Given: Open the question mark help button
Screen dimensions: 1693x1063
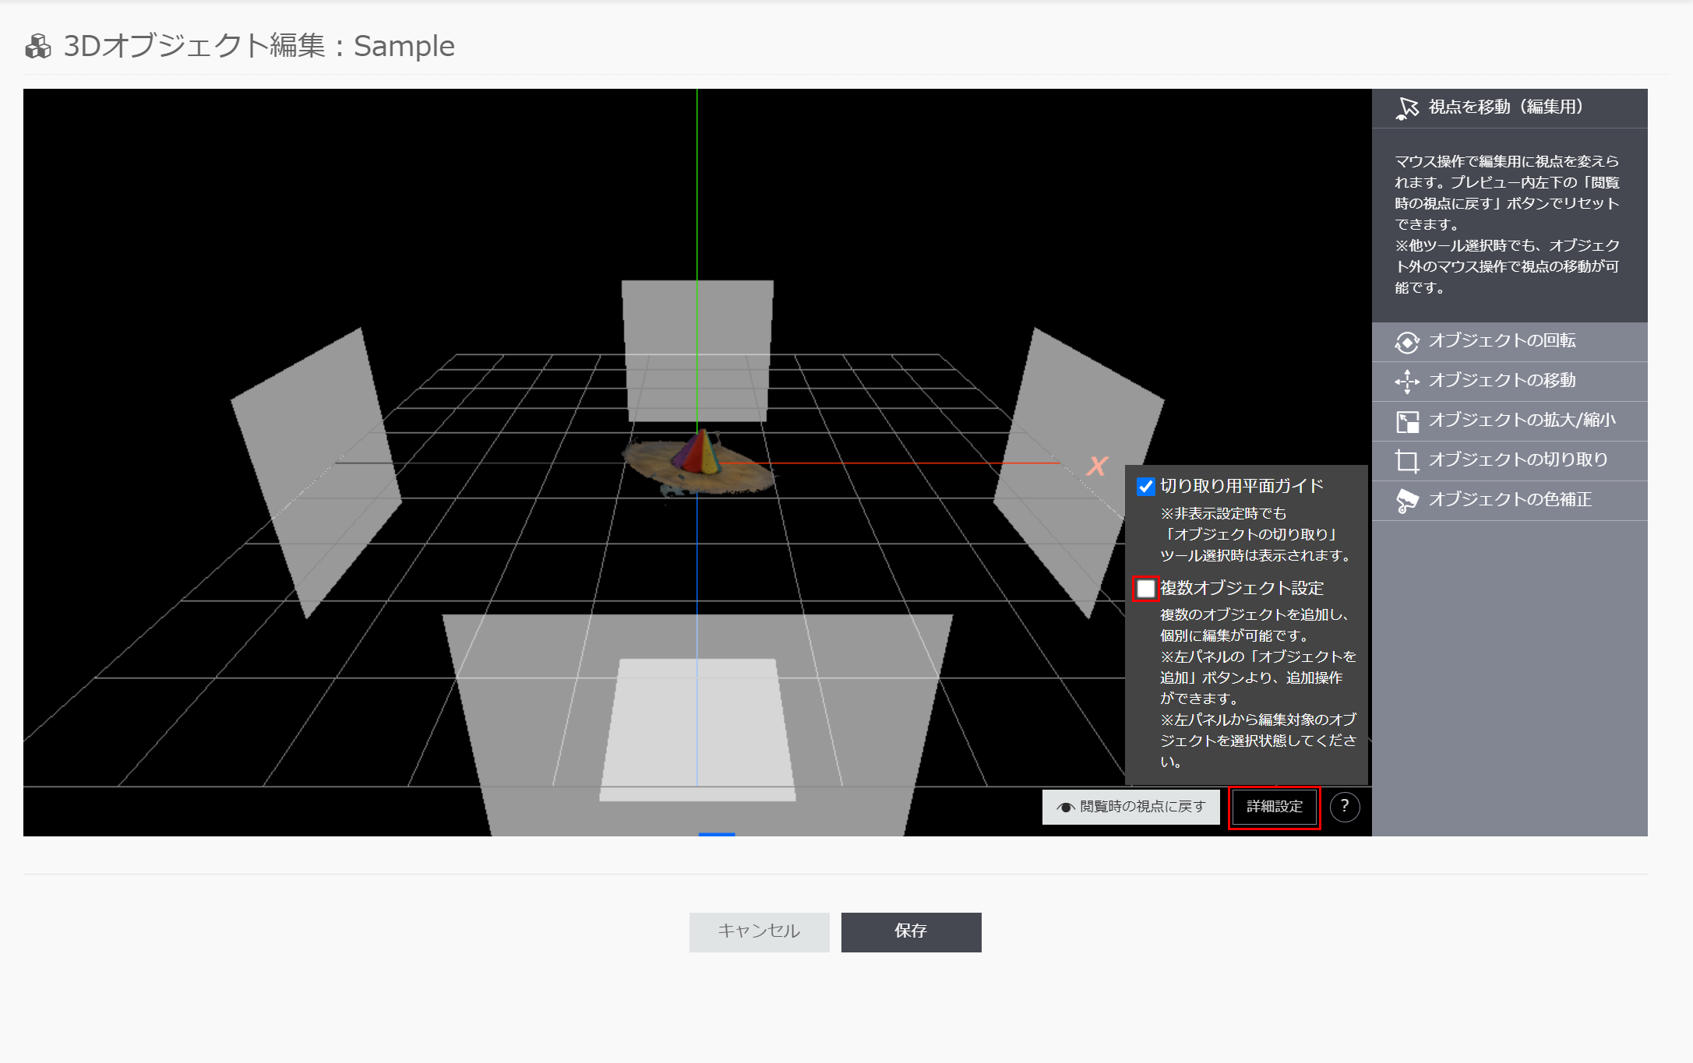Looking at the screenshot, I should 1345,807.
